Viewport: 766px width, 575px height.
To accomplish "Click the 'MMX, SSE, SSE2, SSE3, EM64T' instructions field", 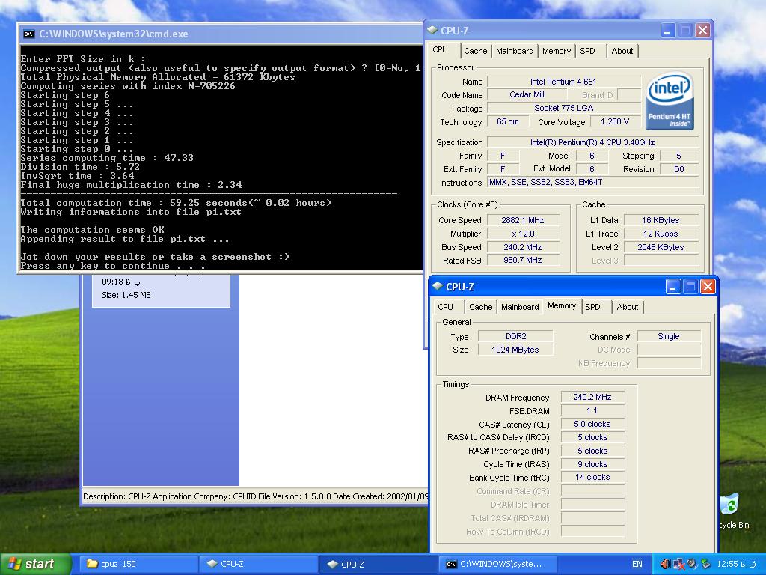I will pos(592,183).
